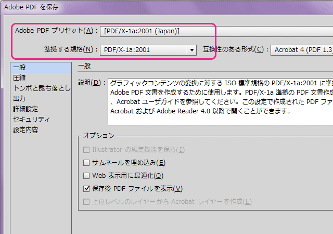Screen dimensions: 333x234
Task: Click inside the 説明 description text box
Action: click(x=221, y=101)
